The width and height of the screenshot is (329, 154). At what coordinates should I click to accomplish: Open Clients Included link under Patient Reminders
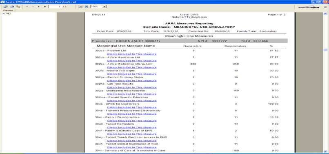(x=131, y=127)
